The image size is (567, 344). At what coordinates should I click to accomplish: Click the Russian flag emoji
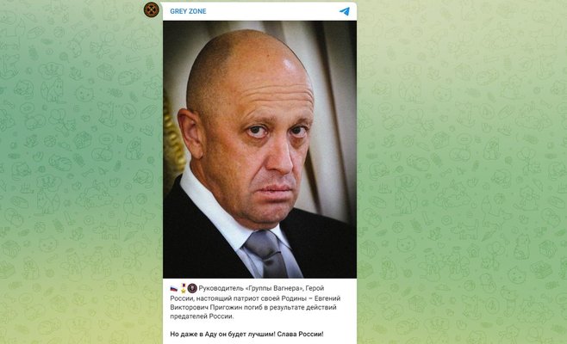174,288
